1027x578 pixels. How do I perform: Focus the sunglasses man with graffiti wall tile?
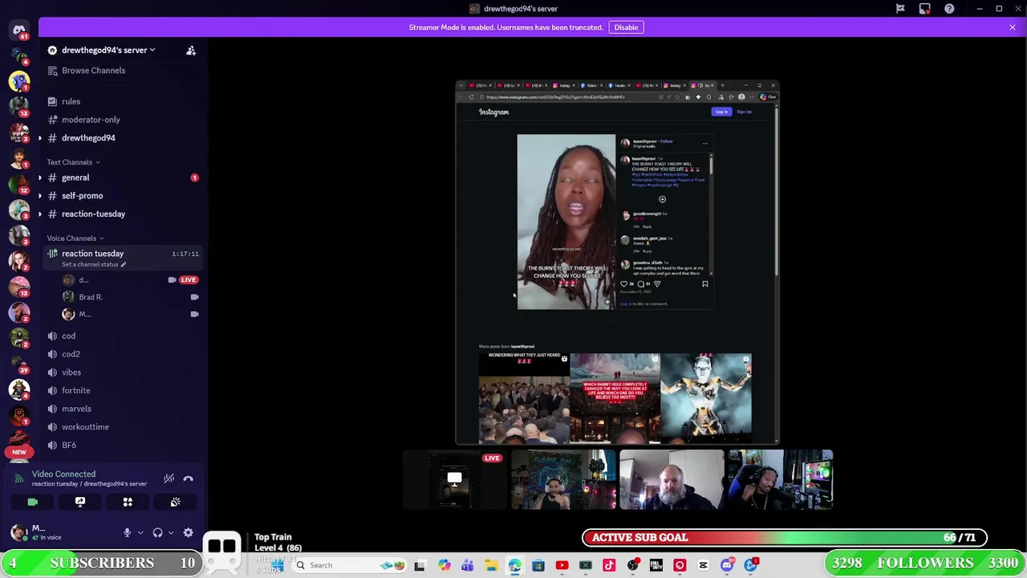(562, 480)
